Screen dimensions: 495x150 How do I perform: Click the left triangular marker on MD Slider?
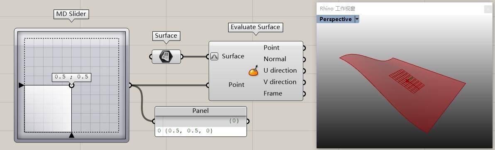[x=21, y=85]
